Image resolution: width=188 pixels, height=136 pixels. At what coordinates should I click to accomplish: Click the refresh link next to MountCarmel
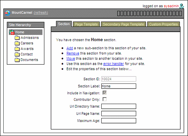tap(41, 12)
